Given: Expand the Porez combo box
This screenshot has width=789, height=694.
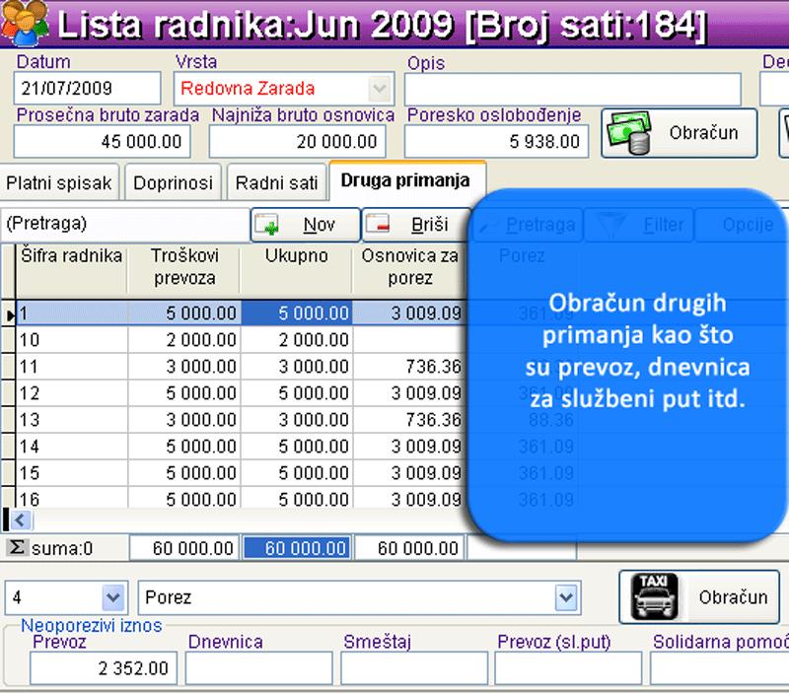Looking at the screenshot, I should click(x=565, y=597).
